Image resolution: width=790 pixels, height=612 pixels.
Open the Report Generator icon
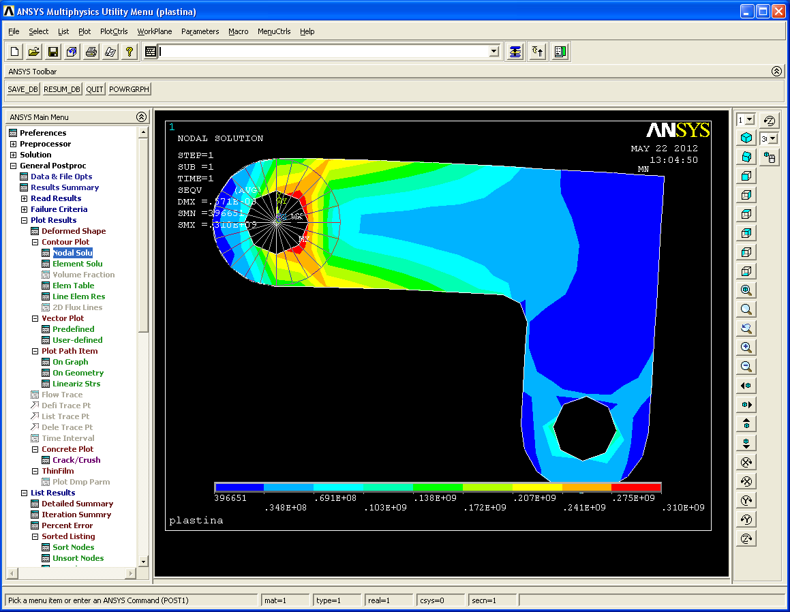(110, 51)
